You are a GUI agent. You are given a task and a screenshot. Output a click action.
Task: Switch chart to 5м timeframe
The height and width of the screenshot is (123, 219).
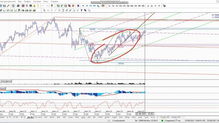click(117, 6)
